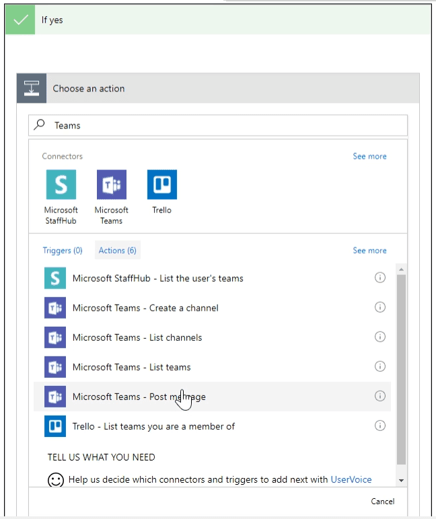Open info icon for Create a channel
The height and width of the screenshot is (519, 436).
click(x=379, y=307)
